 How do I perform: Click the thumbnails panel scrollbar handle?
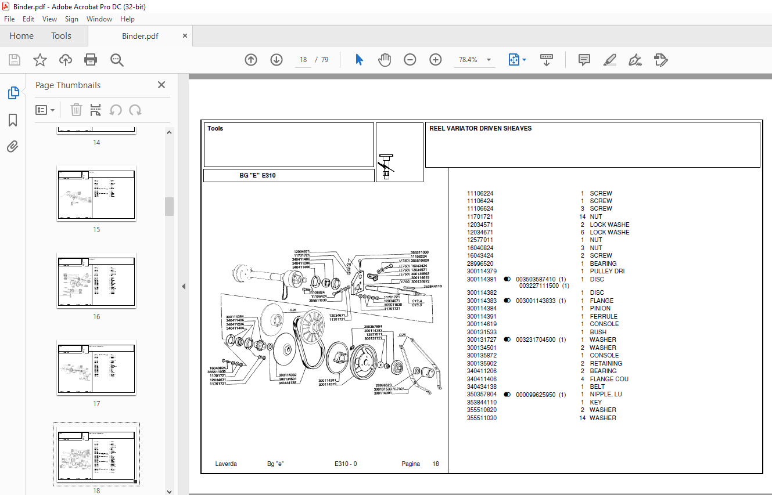(x=169, y=207)
